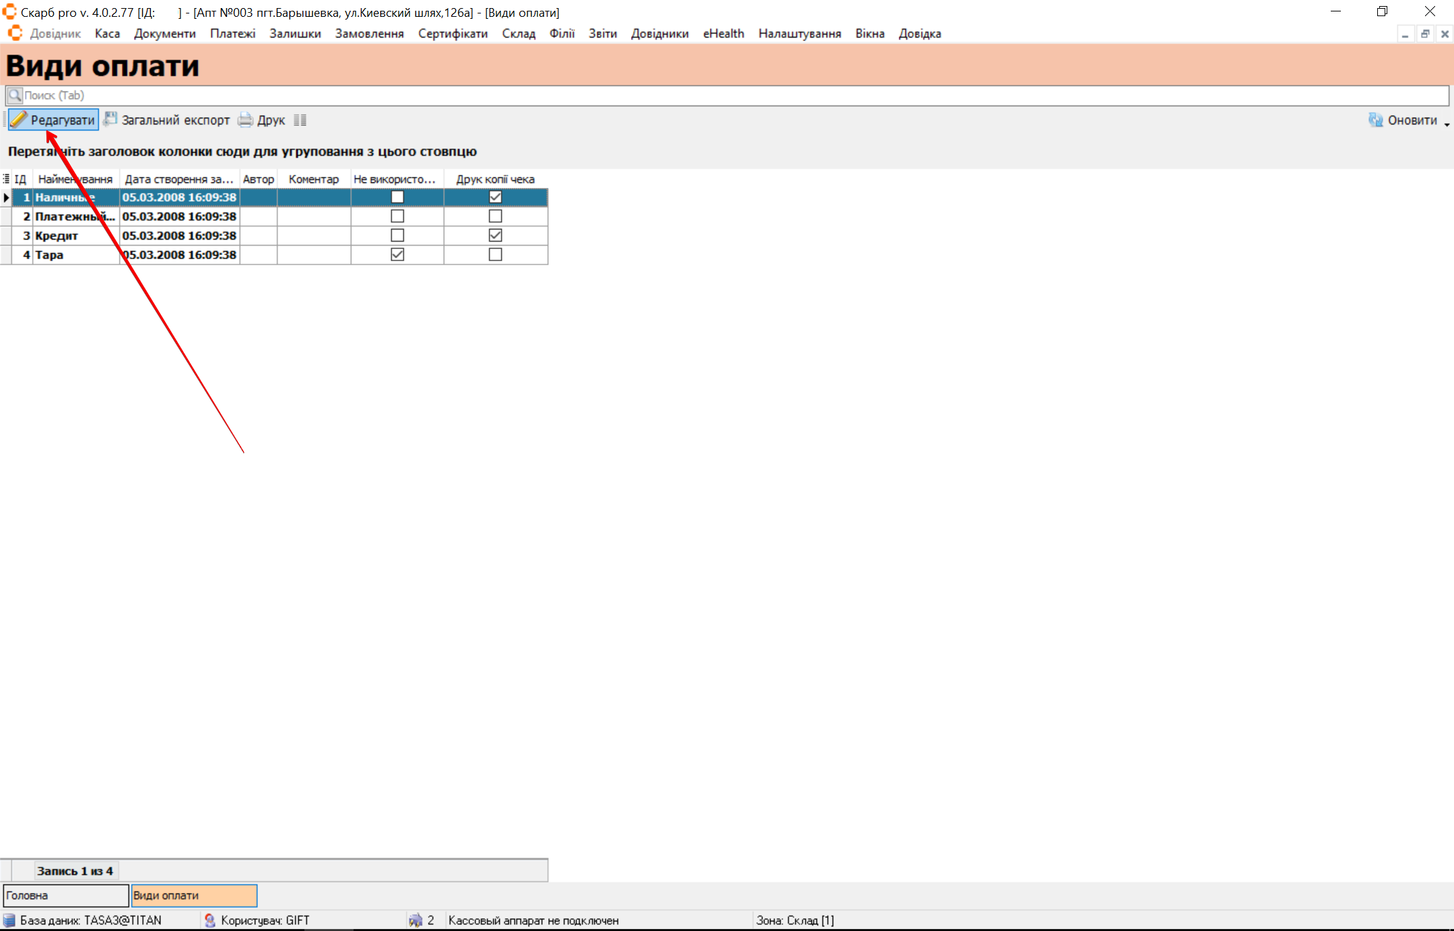Click the column layout icon after Друк
This screenshot has width=1454, height=931.
pyautogui.click(x=300, y=120)
